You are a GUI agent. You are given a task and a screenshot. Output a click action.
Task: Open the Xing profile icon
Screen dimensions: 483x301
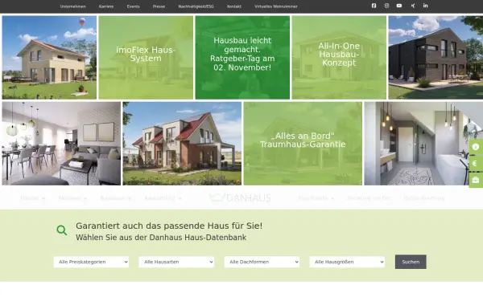pyautogui.click(x=413, y=6)
